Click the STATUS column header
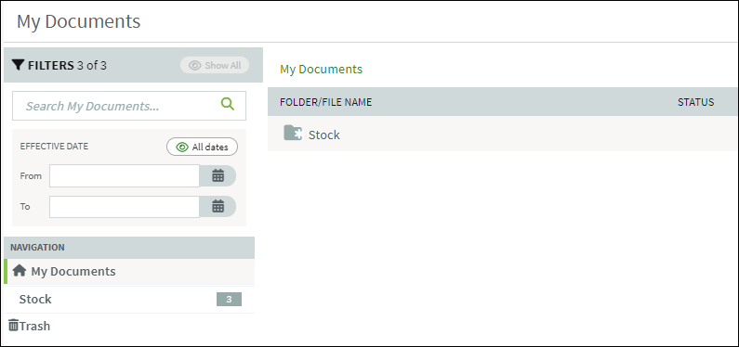Viewport: 739px width, 347px height. point(695,102)
